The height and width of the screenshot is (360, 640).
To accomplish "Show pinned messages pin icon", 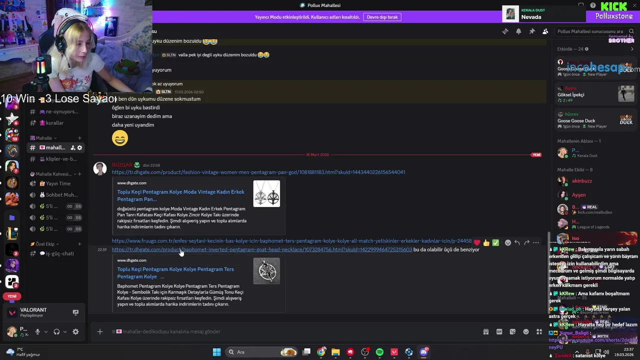I will coord(532,31).
